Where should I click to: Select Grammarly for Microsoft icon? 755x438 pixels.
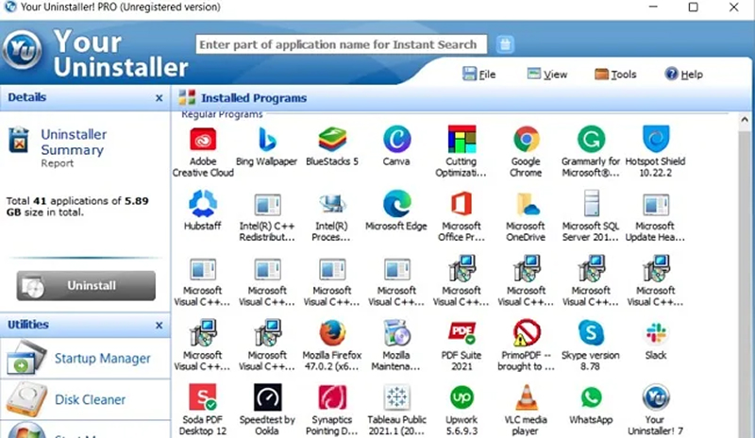(x=591, y=140)
